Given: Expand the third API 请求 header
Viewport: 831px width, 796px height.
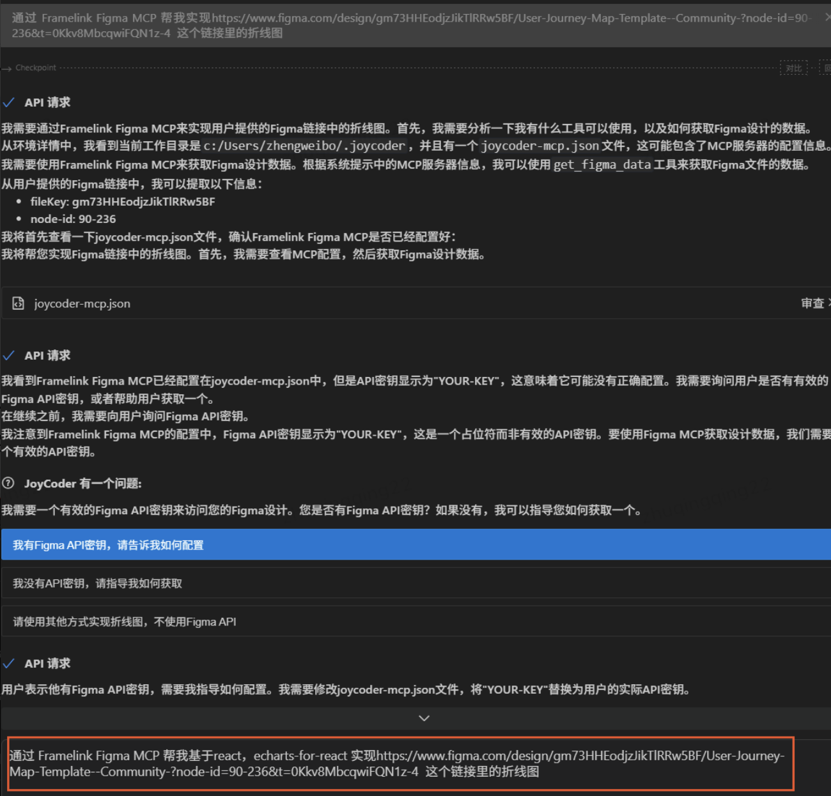Looking at the screenshot, I should pos(47,663).
